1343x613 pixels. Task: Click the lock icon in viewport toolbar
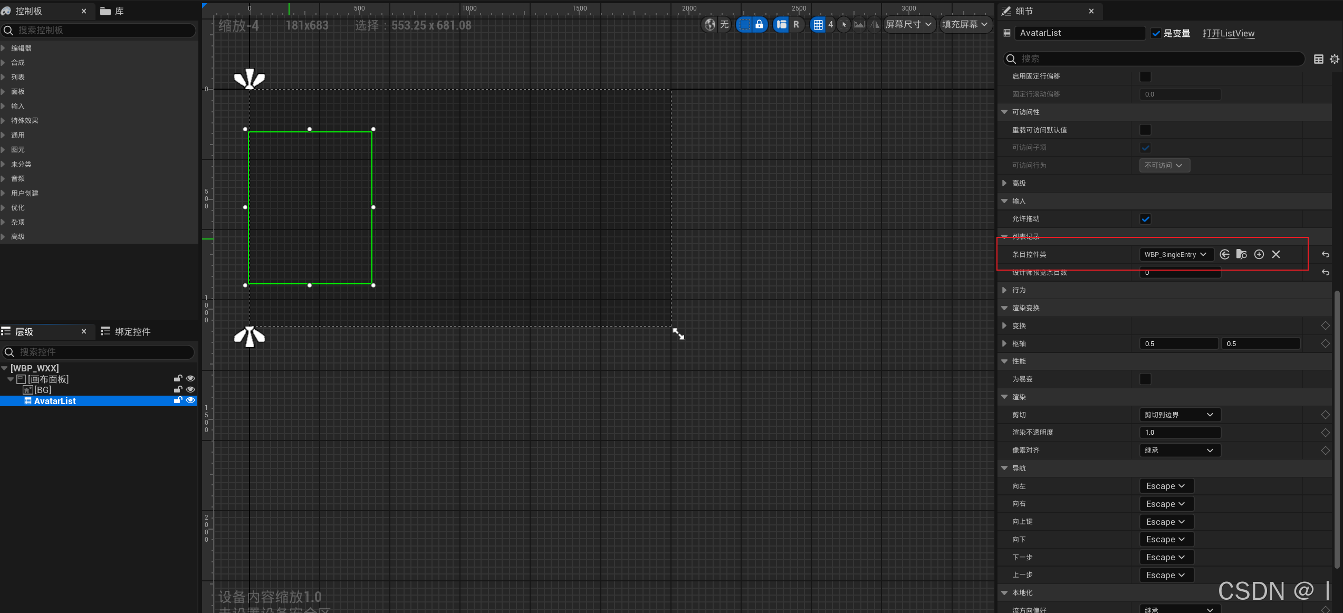pos(759,24)
